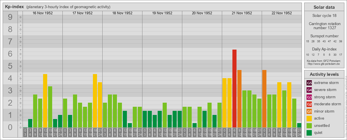The height and width of the screenshot is (140, 347).
Task: Click the '12 15' hour label under 16 Nov
Action: (x=45, y=132)
